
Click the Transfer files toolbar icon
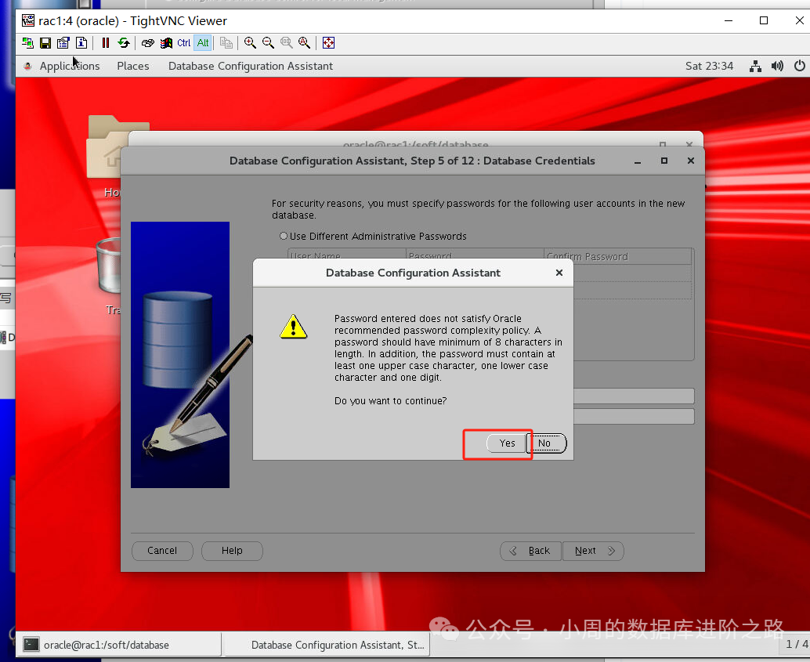(x=226, y=43)
